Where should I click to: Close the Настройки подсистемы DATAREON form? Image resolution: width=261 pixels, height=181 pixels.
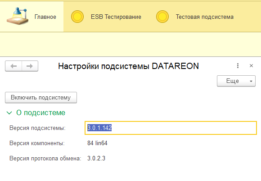point(251,66)
